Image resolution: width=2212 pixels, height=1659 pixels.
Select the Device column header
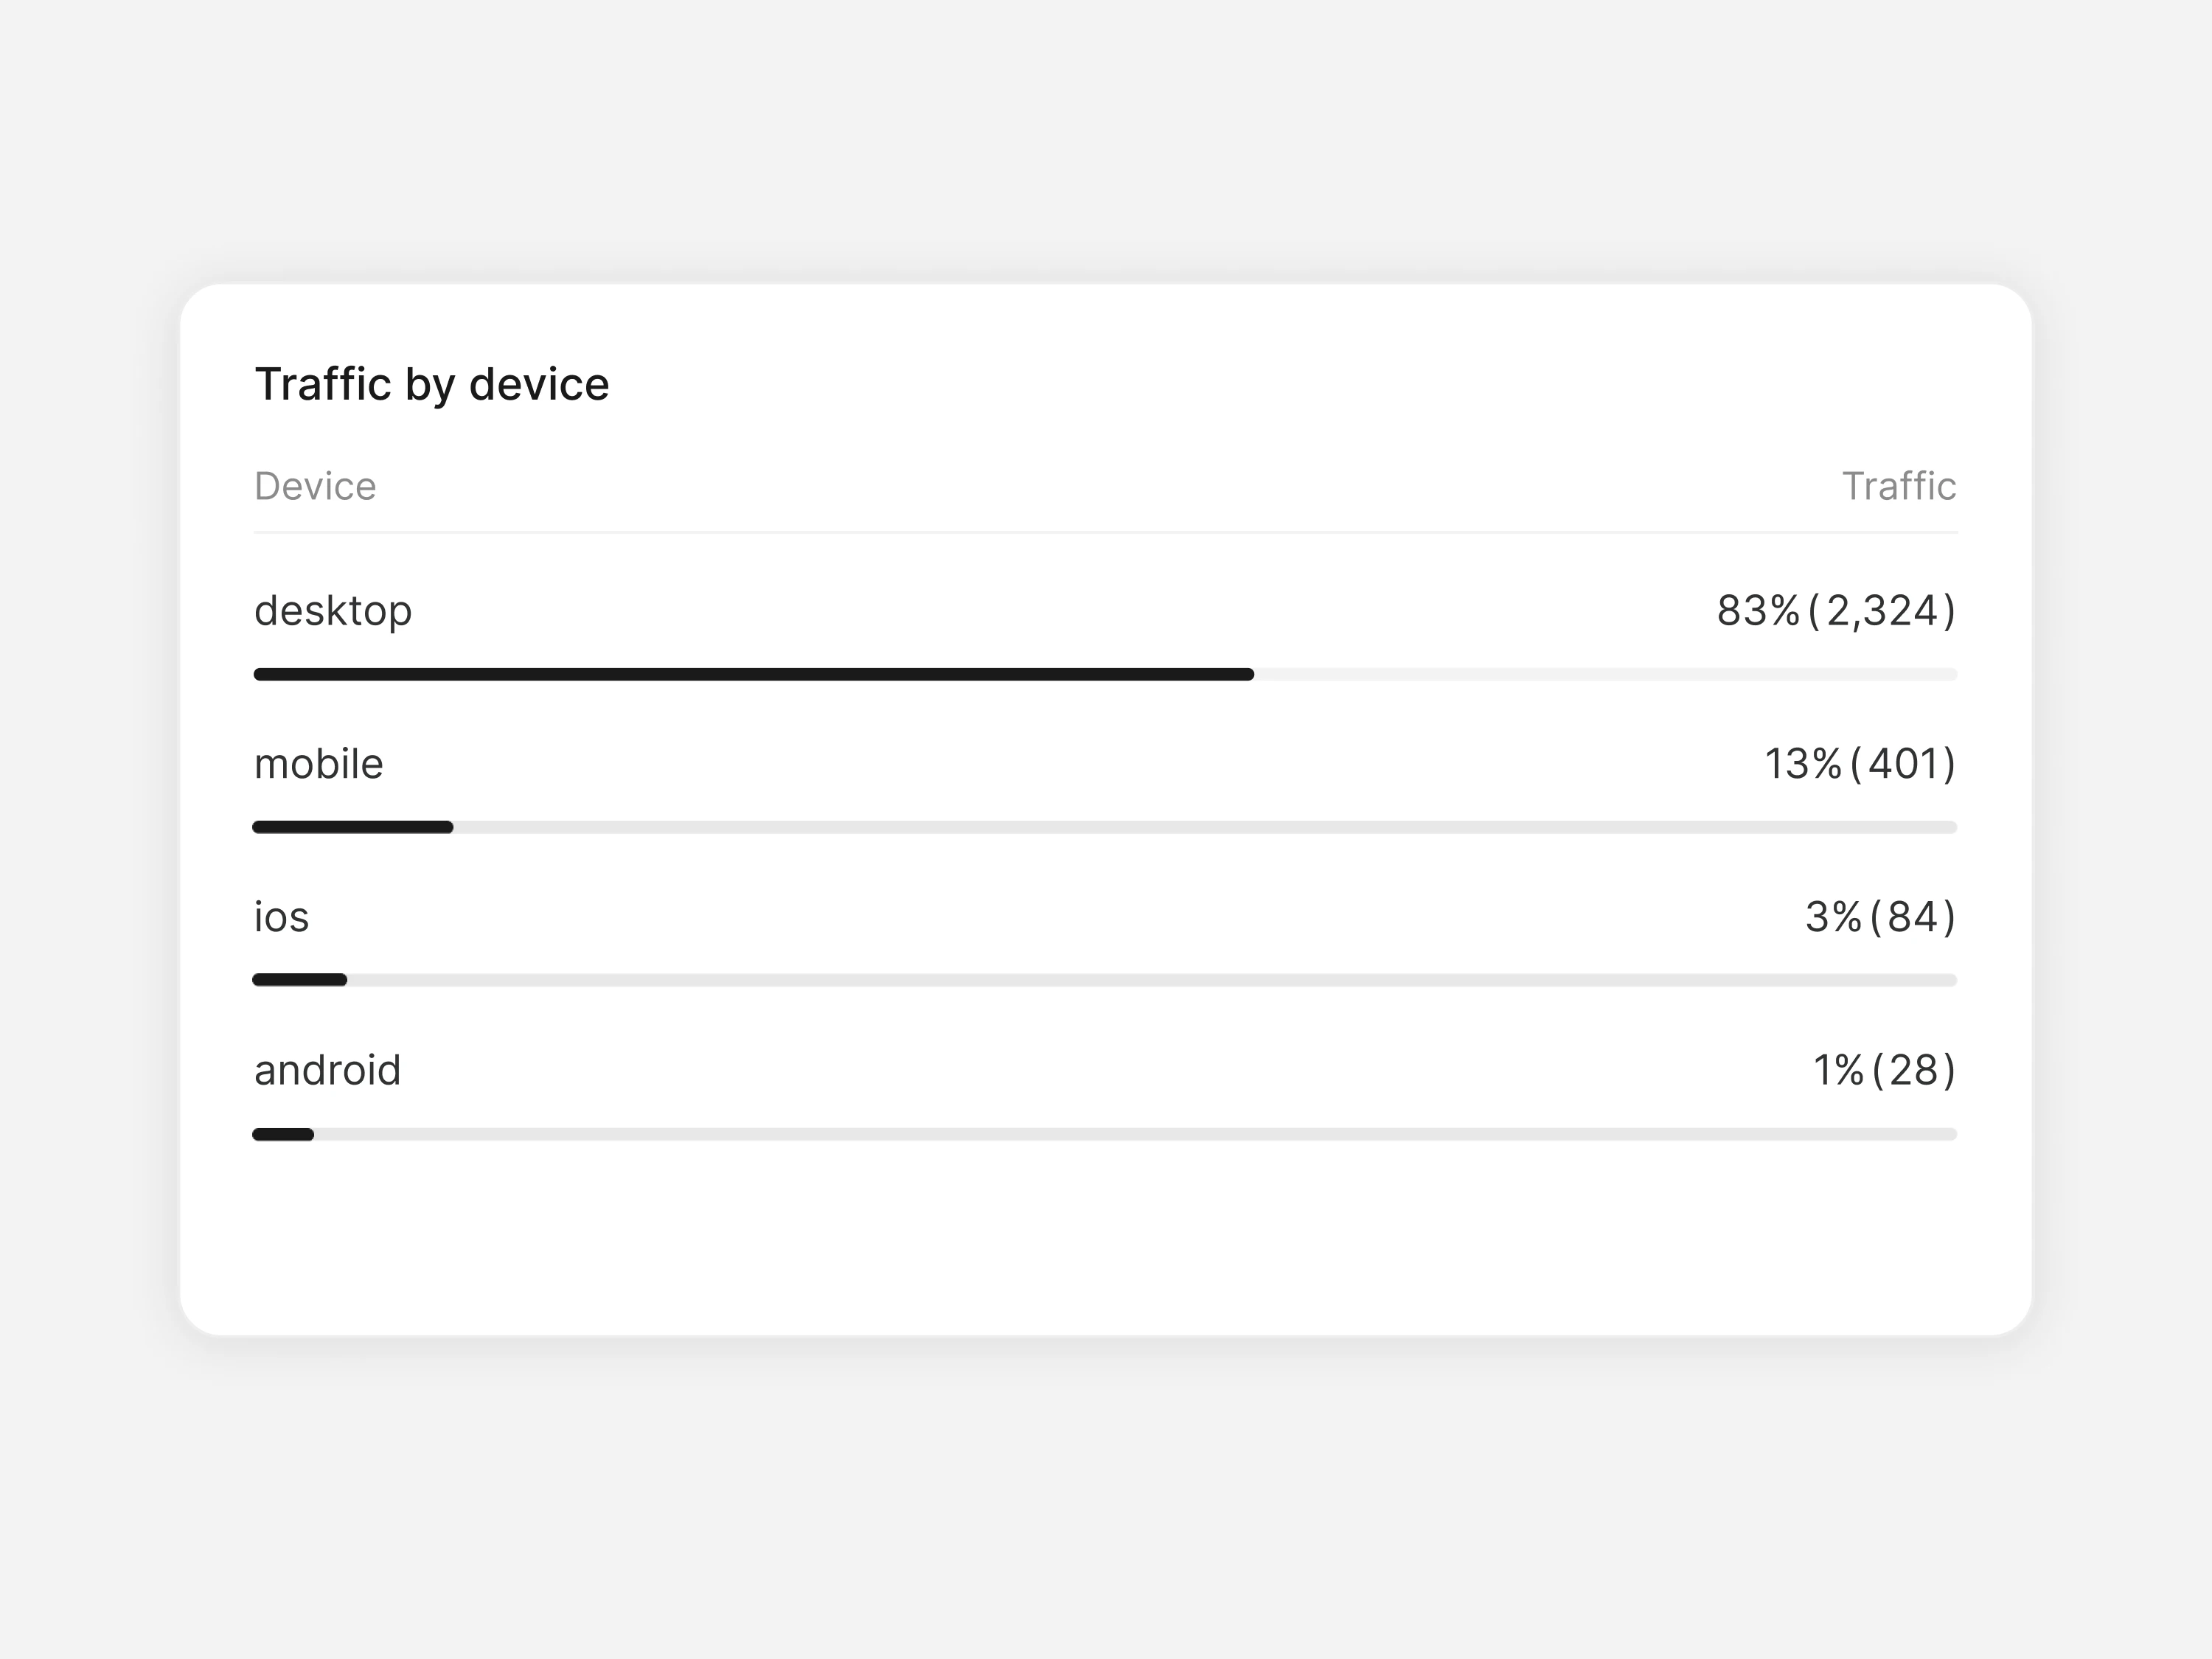tap(315, 486)
